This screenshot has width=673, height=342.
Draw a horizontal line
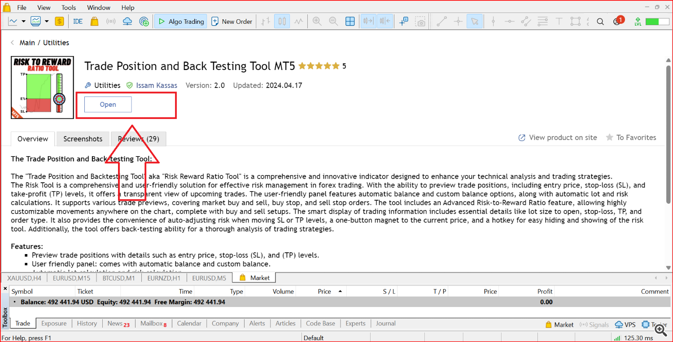coord(510,21)
